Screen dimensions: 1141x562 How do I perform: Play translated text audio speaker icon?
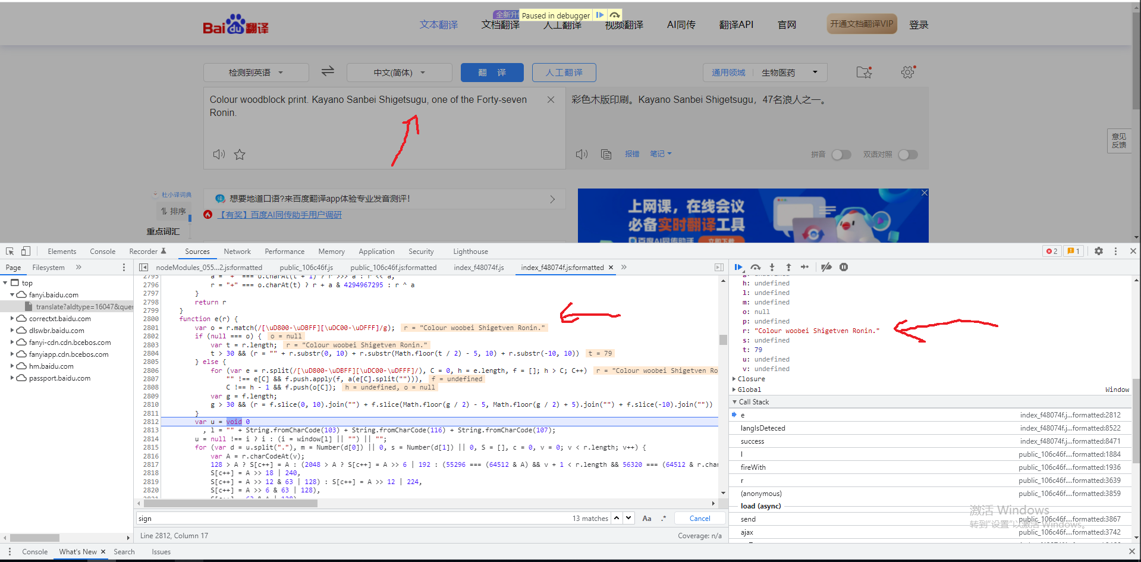click(x=581, y=154)
